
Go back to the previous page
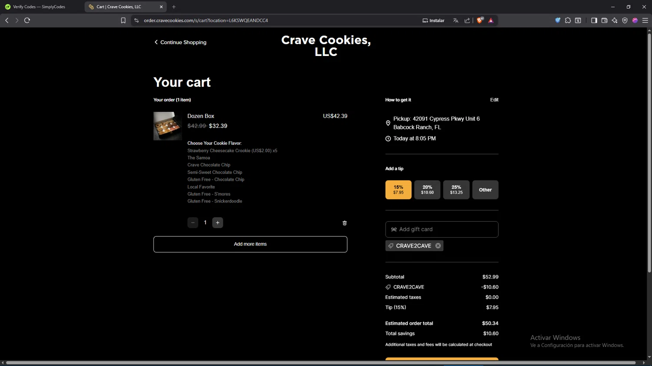coord(7,20)
